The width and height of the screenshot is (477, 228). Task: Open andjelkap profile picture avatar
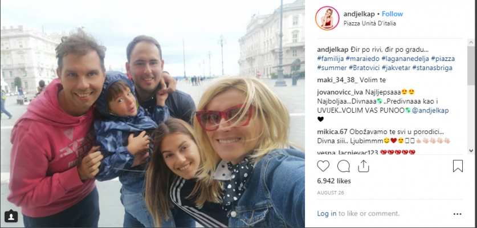coord(327,18)
